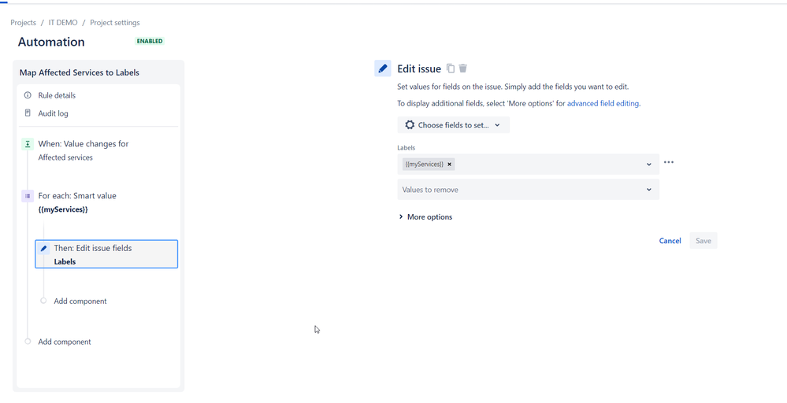Click the bottom-level Add component
Screen dimensions: 787x403
tap(65, 342)
